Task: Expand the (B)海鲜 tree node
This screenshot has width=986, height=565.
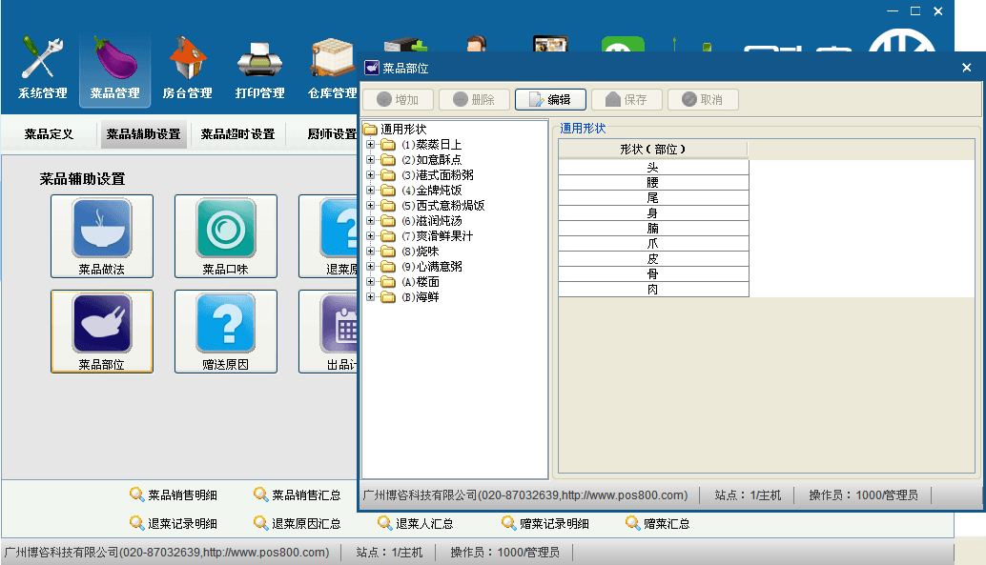Action: pos(371,297)
